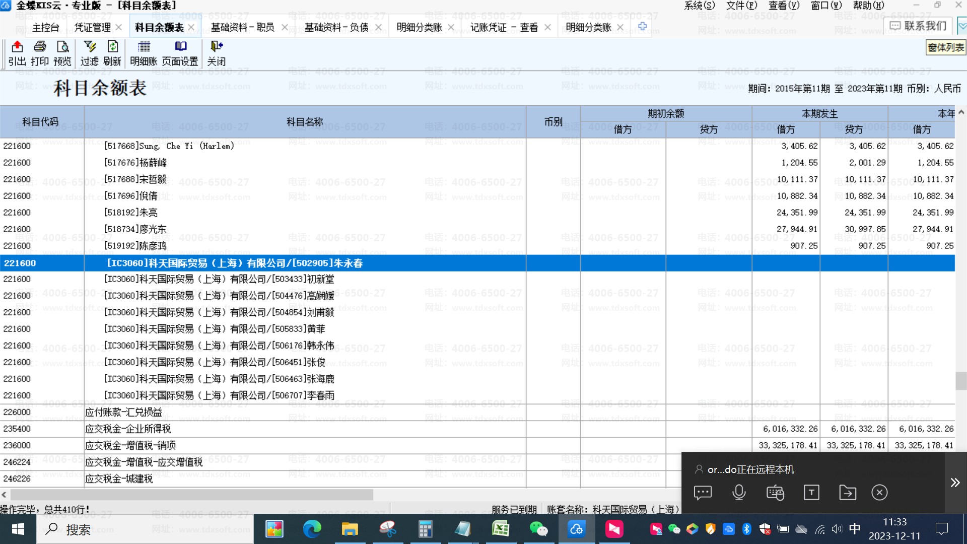Click the 联系我们 button
The image size is (967, 544).
point(918,25)
